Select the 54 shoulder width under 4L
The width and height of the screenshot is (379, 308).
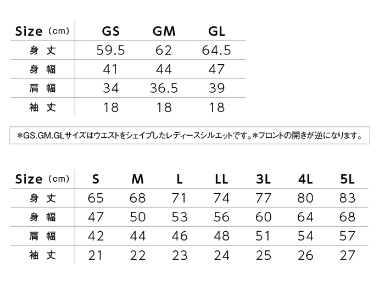point(305,236)
